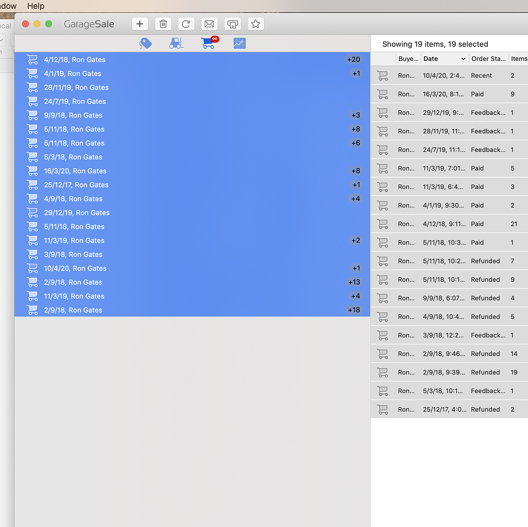Select '2/9/18, Ron Gates' with +13 badge

[x=192, y=282]
